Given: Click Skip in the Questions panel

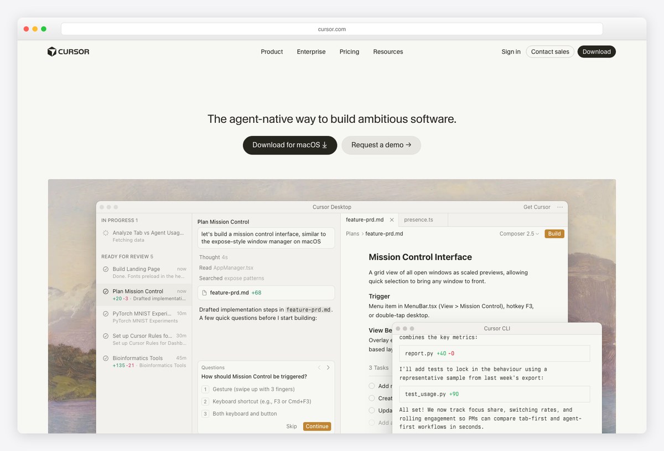Looking at the screenshot, I should pos(292,426).
